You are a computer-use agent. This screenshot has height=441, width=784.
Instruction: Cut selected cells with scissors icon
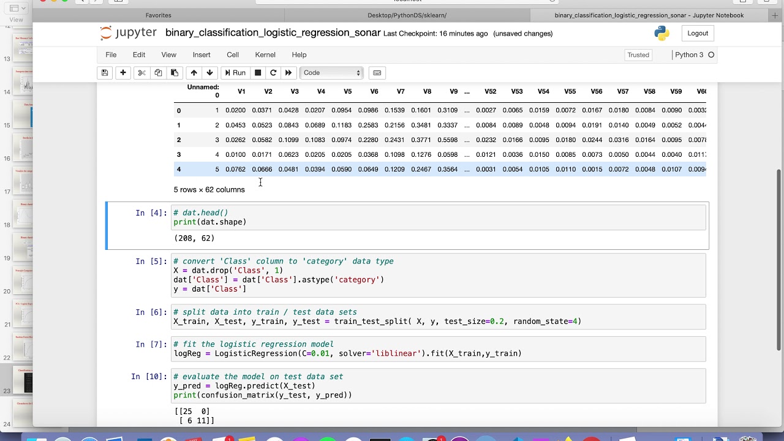(x=141, y=73)
